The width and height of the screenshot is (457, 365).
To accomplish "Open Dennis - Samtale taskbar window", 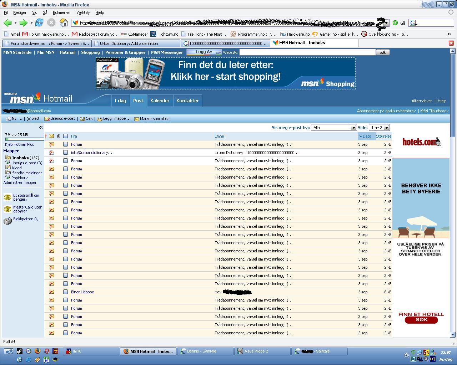I will (x=205, y=351).
